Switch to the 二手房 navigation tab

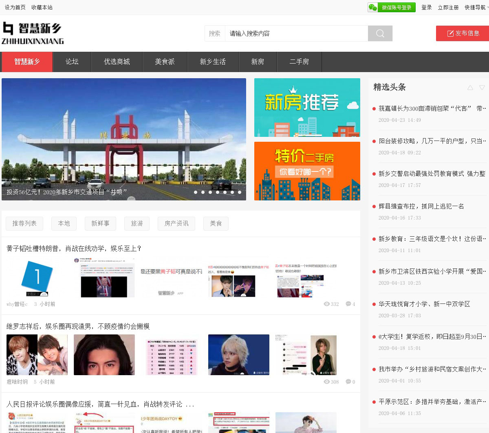pos(299,62)
